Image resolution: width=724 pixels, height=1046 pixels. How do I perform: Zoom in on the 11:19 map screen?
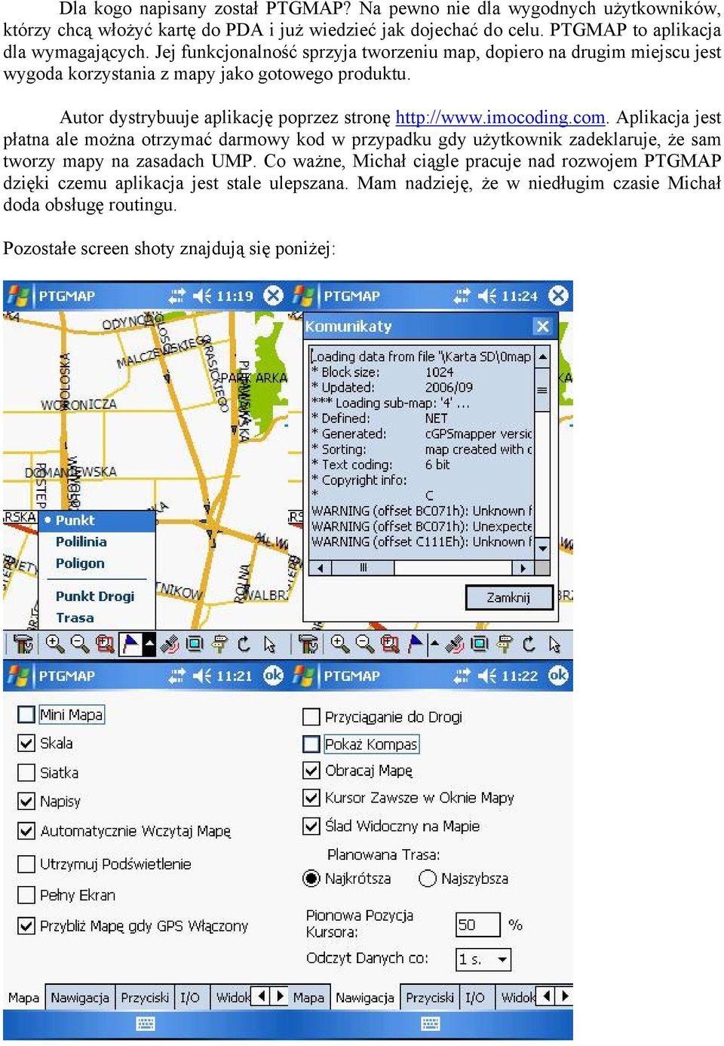54,643
